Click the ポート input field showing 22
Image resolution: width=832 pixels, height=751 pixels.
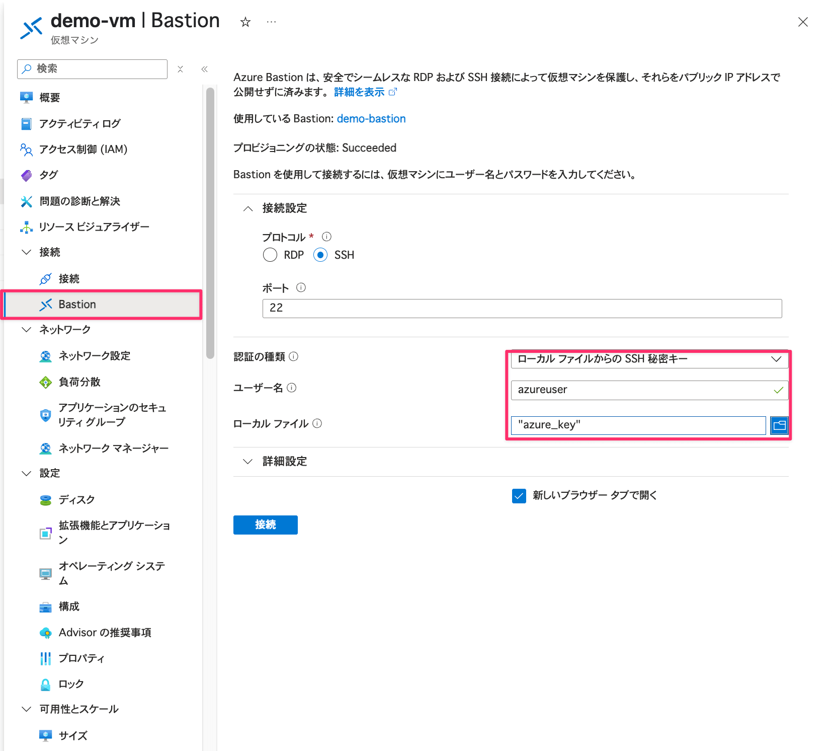click(522, 309)
